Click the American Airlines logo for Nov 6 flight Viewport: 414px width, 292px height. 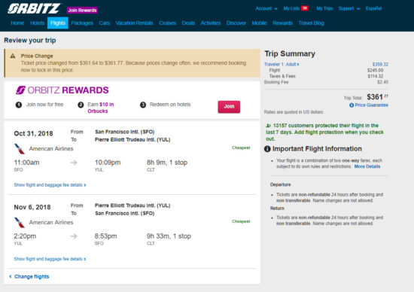(x=20, y=223)
